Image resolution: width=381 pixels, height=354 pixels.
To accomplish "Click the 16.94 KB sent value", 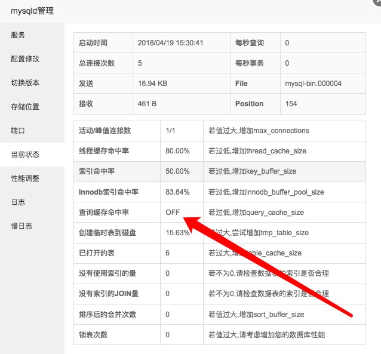I will (x=153, y=84).
